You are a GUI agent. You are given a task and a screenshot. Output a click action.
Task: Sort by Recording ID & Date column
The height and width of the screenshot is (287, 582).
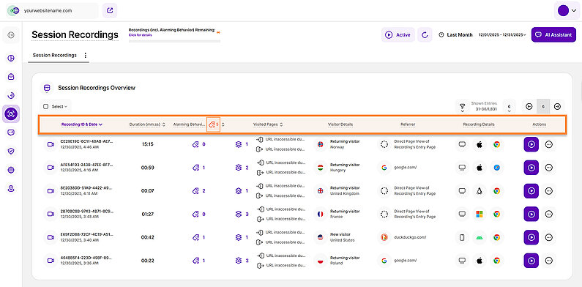82,124
